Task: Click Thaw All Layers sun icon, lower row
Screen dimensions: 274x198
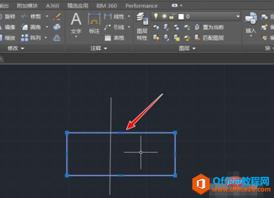Action: 176,38
